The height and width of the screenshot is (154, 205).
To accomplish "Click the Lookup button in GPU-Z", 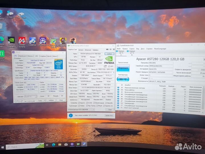I will click(109, 54).
